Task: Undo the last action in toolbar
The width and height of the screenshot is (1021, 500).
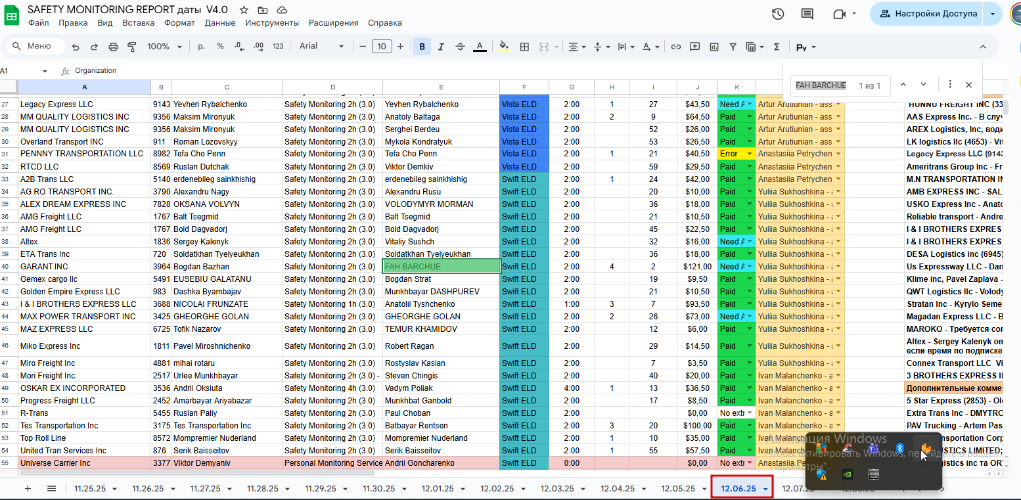Action: coord(76,47)
